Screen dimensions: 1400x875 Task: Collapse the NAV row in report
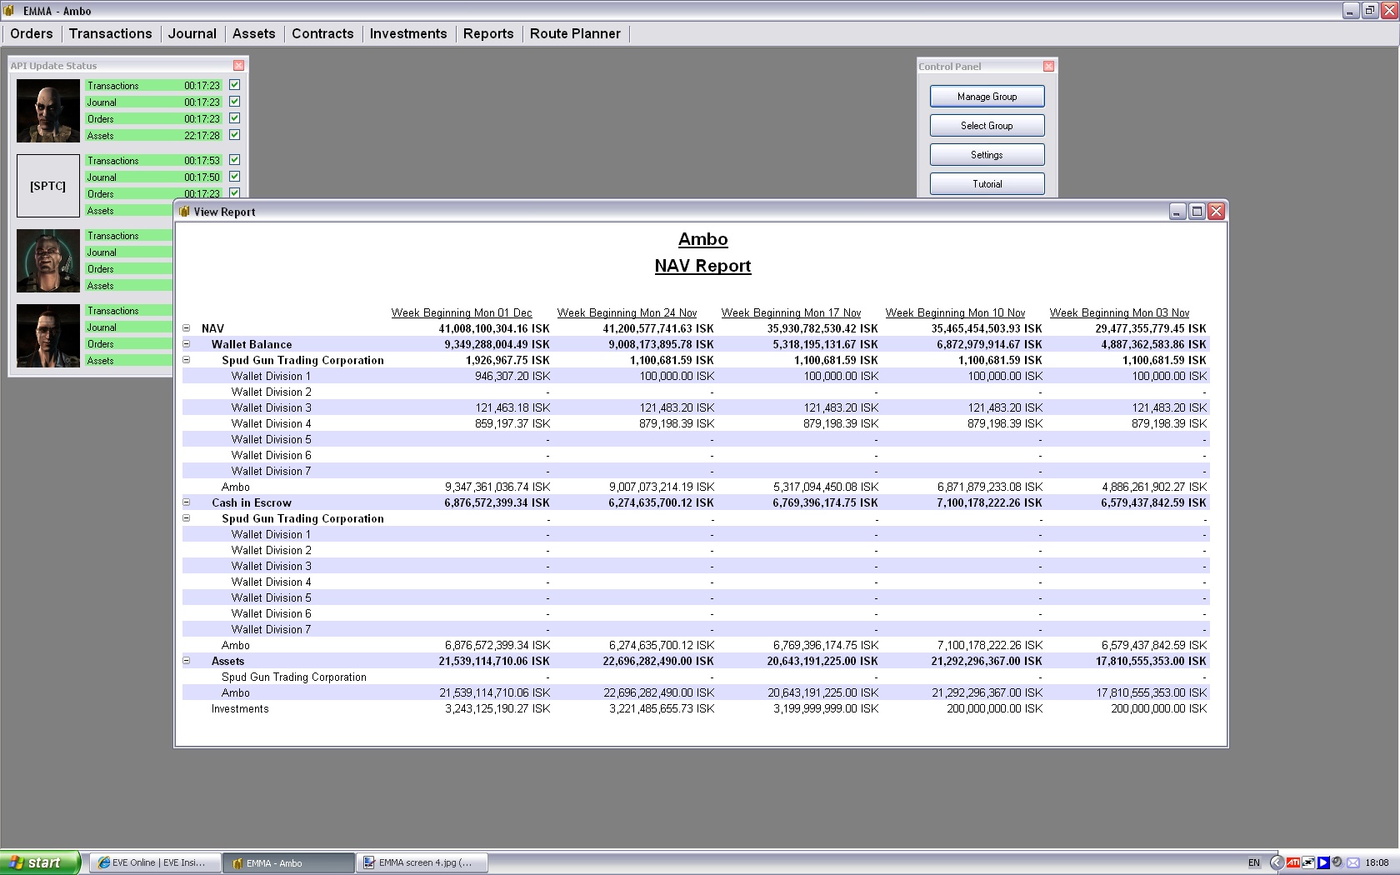tap(187, 328)
